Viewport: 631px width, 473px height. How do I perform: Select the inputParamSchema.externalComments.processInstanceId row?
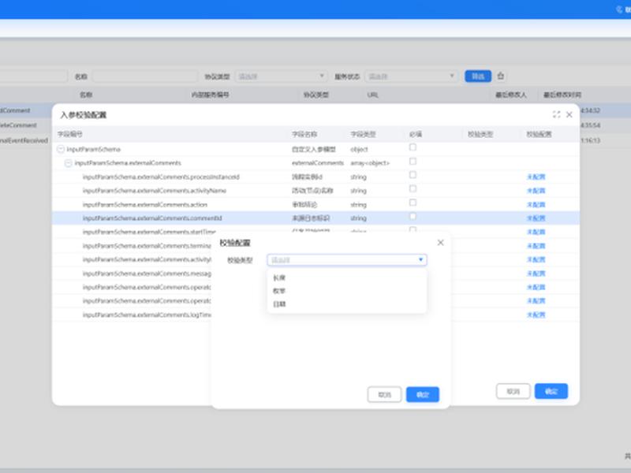[x=316, y=177]
